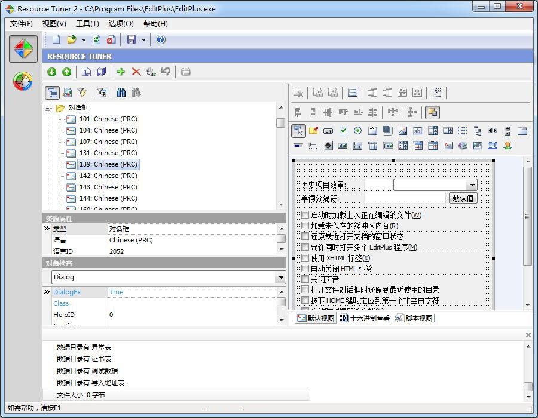Screen dimensions: 538x418
Task: Check 还原最近打开文档的窗口状态 checkbox
Action: click(x=305, y=236)
